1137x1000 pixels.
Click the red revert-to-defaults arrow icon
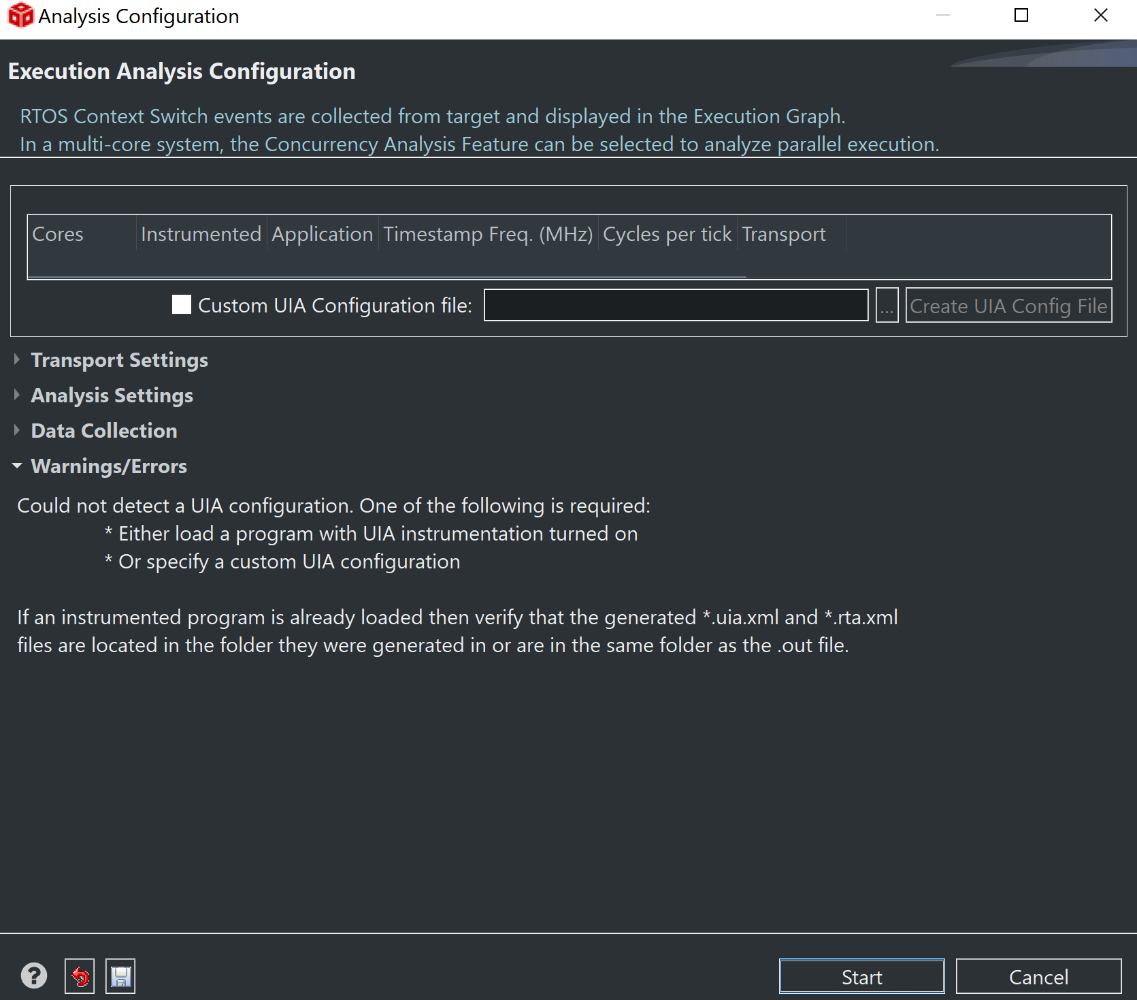[79, 975]
